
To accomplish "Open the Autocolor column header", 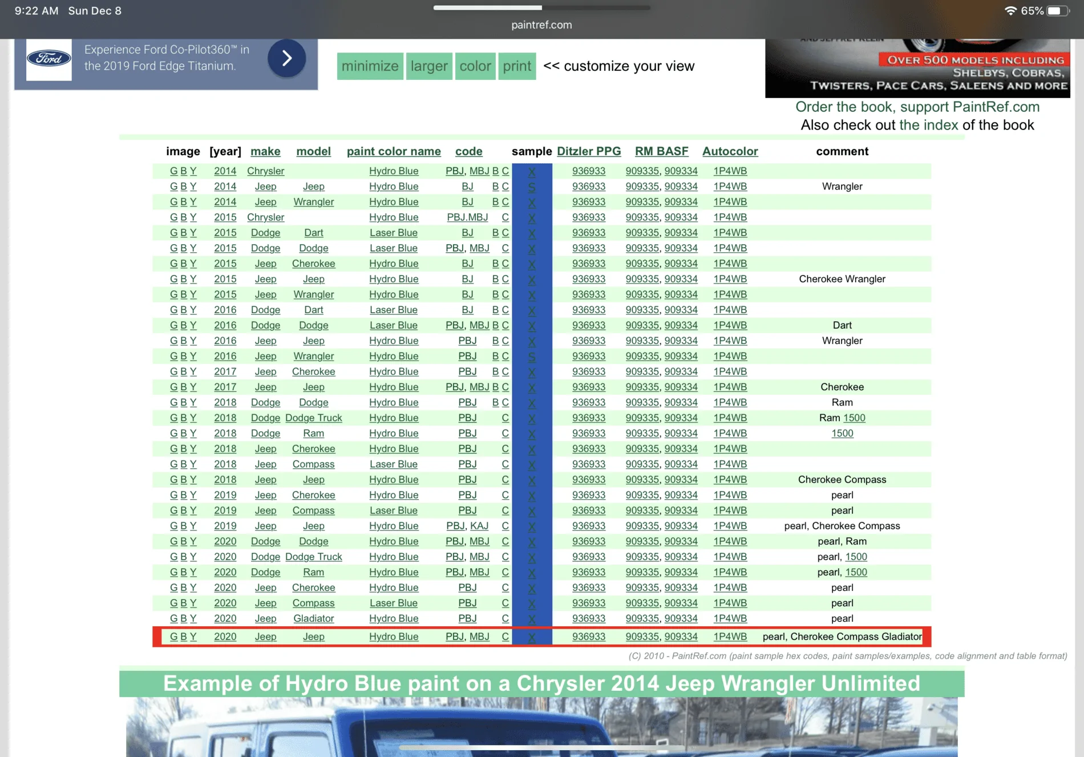I will tap(730, 151).
